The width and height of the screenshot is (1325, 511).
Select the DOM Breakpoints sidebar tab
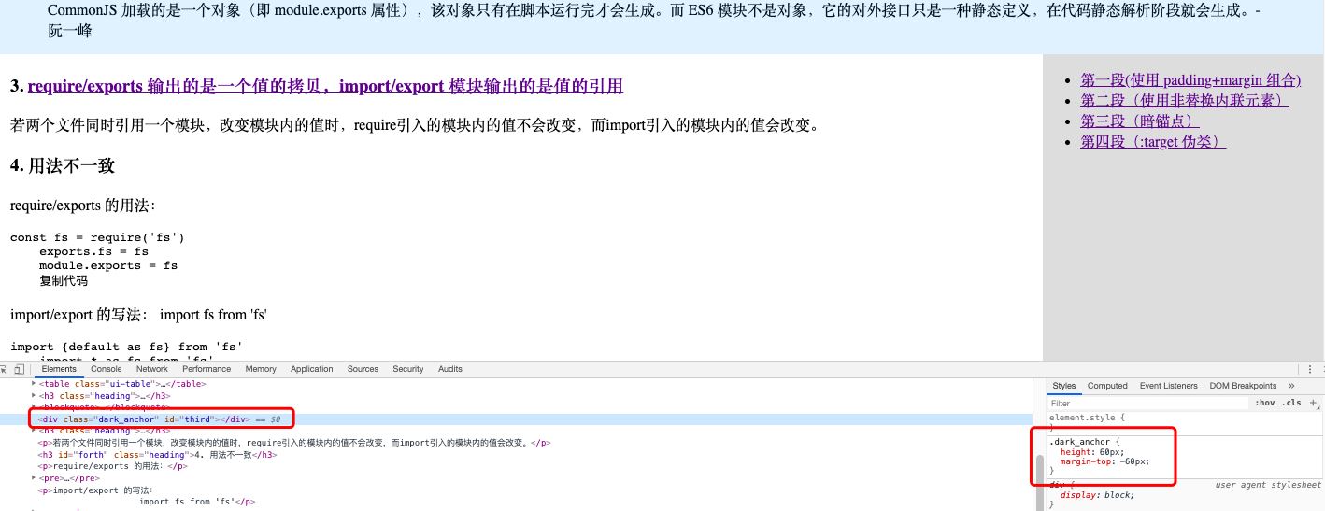tap(1243, 386)
